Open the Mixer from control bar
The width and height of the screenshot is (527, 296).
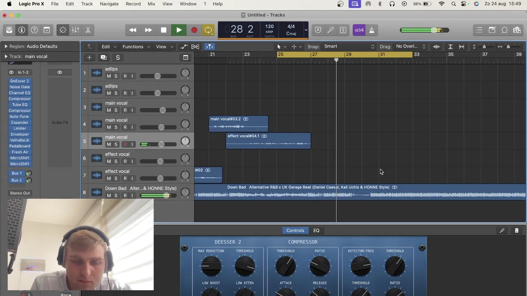[x=75, y=30]
